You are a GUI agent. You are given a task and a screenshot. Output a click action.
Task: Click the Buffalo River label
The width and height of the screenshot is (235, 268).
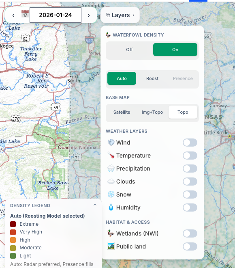click(x=190, y=19)
